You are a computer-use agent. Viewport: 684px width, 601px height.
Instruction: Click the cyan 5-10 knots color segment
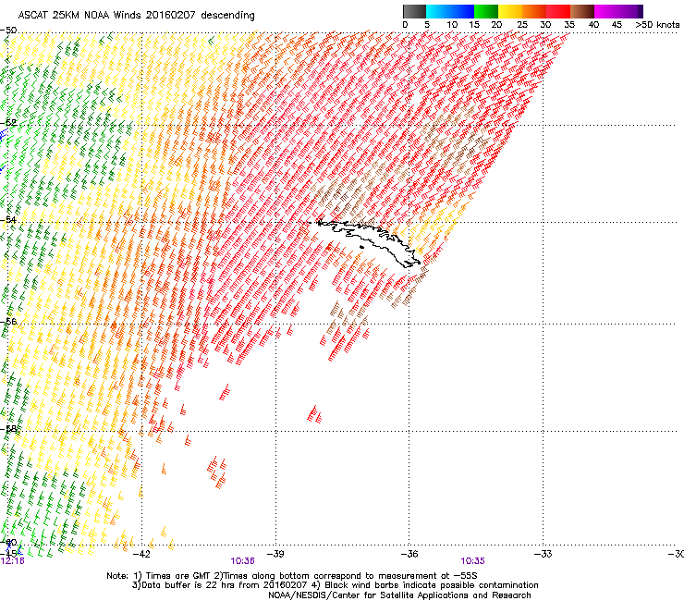(x=438, y=11)
